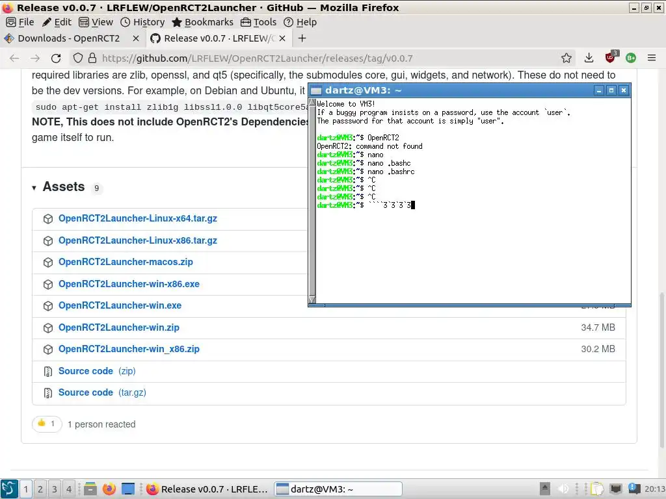Download OpenRCT2Launcher-win.zip
Screen dimensions: 666x499
119,327
